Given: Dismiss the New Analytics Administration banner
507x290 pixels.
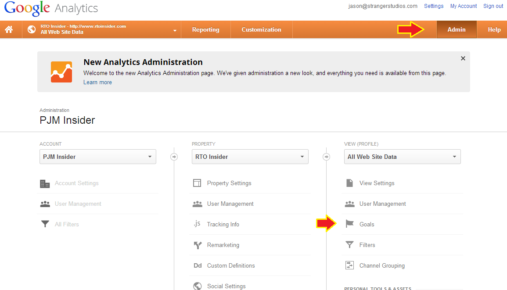Looking at the screenshot, I should click(x=463, y=58).
